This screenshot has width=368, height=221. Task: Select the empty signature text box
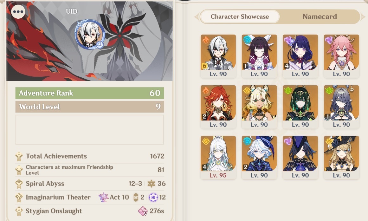point(90,130)
